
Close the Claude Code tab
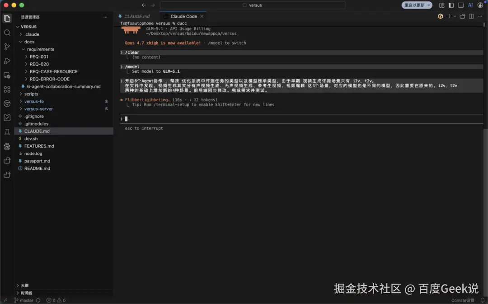pyautogui.click(x=202, y=16)
